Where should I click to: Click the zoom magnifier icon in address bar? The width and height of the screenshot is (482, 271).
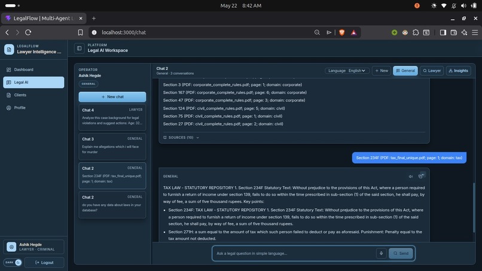(317, 32)
